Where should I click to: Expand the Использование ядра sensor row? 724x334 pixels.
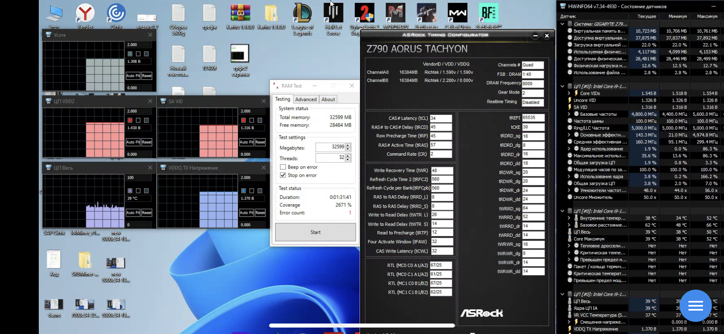(569, 176)
